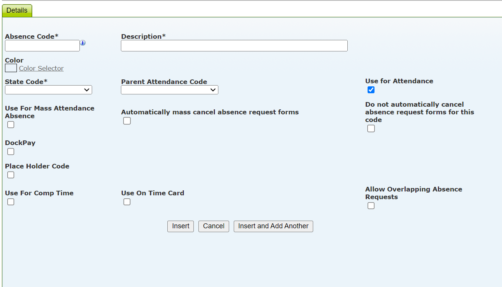Select the Details tab
Image resolution: width=502 pixels, height=287 pixels.
tap(17, 10)
